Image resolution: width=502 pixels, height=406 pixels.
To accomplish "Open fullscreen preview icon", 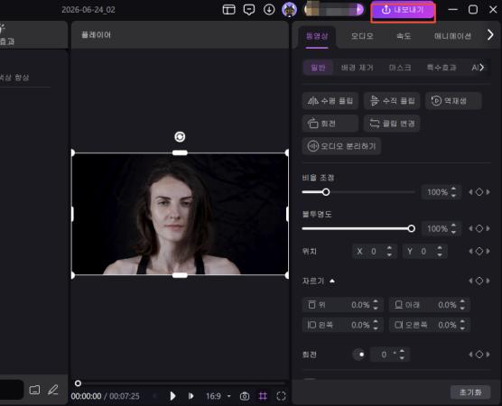I will (x=281, y=396).
